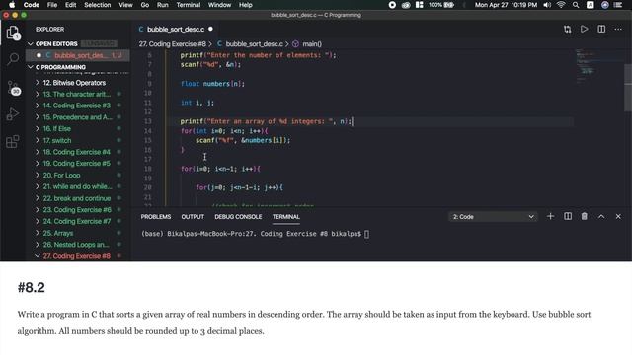Click the volume icon in menu bar
The width and height of the screenshot is (632, 355).
(x=547, y=5)
